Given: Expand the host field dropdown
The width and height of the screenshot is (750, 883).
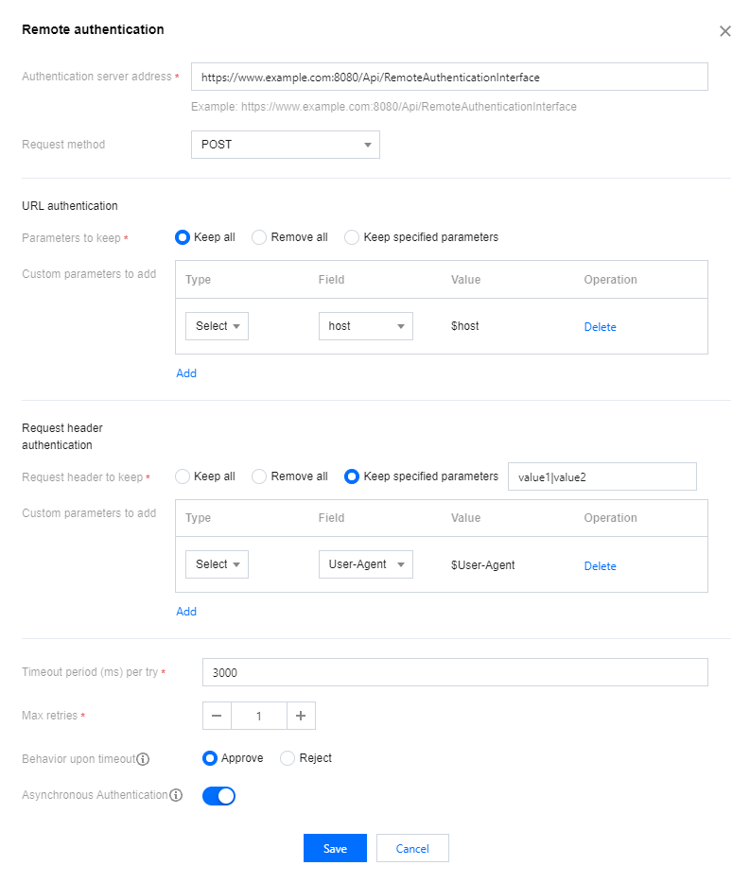Looking at the screenshot, I should click(365, 326).
